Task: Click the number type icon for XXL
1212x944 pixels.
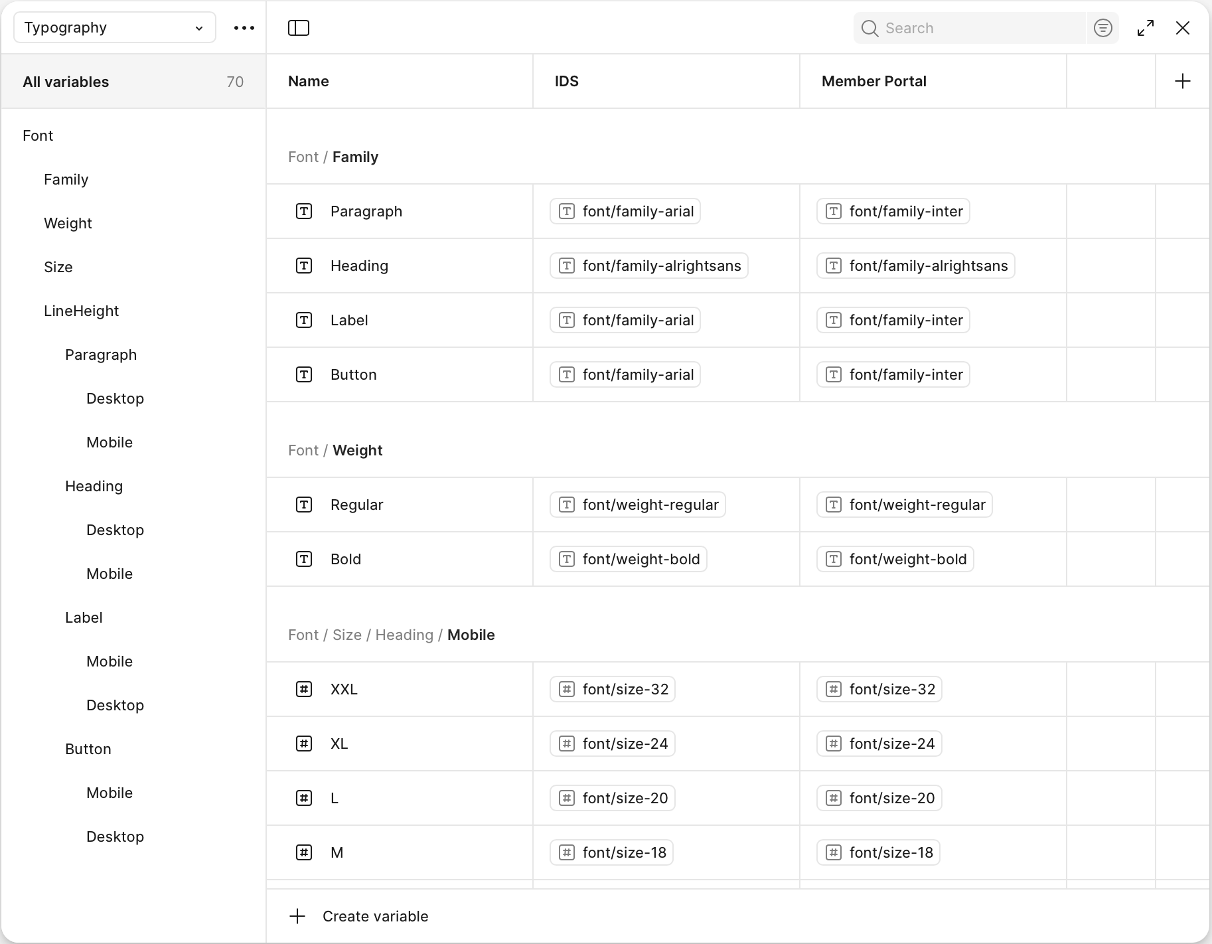Action: pyautogui.click(x=304, y=689)
